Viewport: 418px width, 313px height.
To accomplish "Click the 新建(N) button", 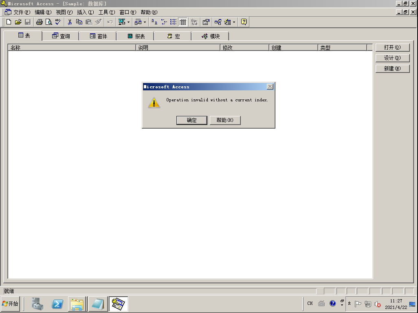I will pyautogui.click(x=392, y=69).
